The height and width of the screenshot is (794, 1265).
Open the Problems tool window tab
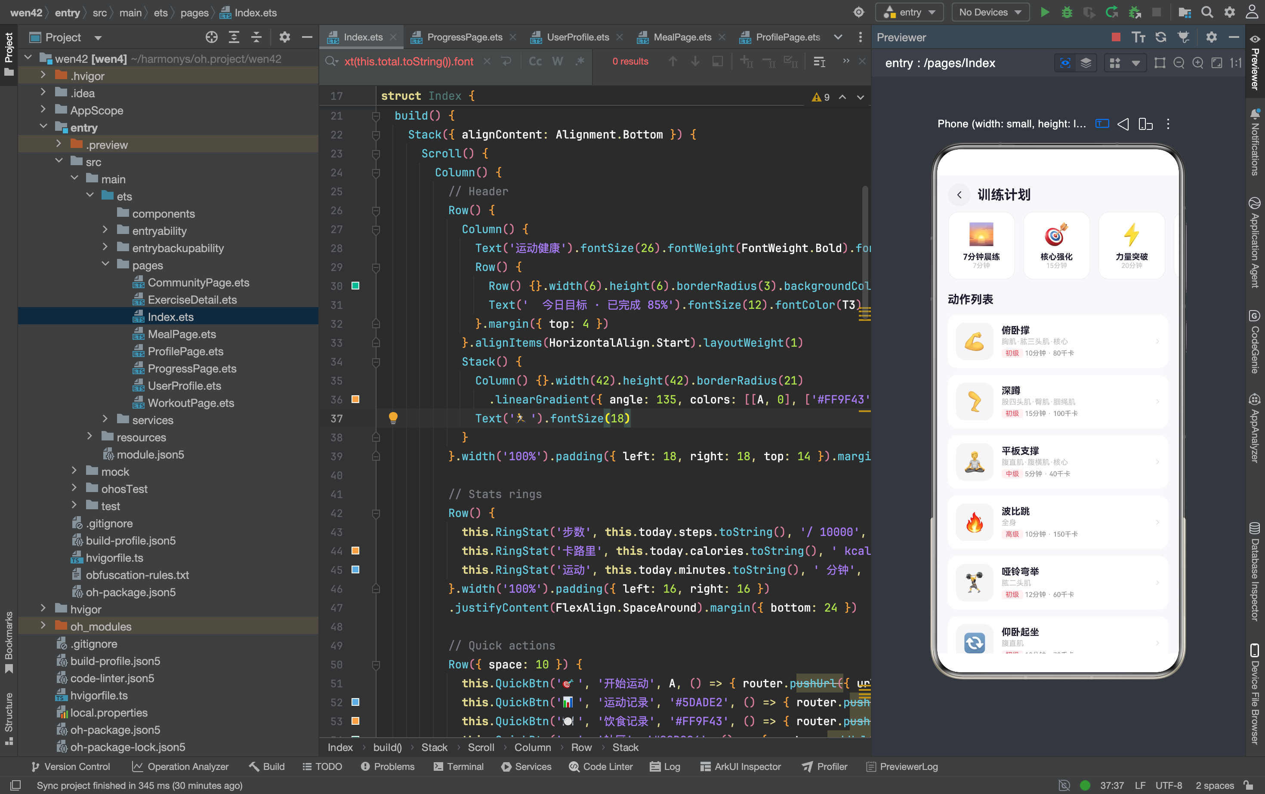[388, 766]
